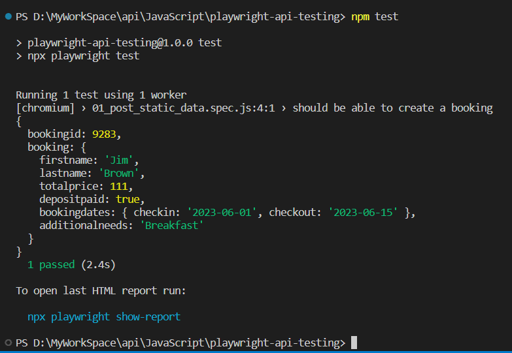
Task: Click the bookingid value 9283
Action: 104,134
